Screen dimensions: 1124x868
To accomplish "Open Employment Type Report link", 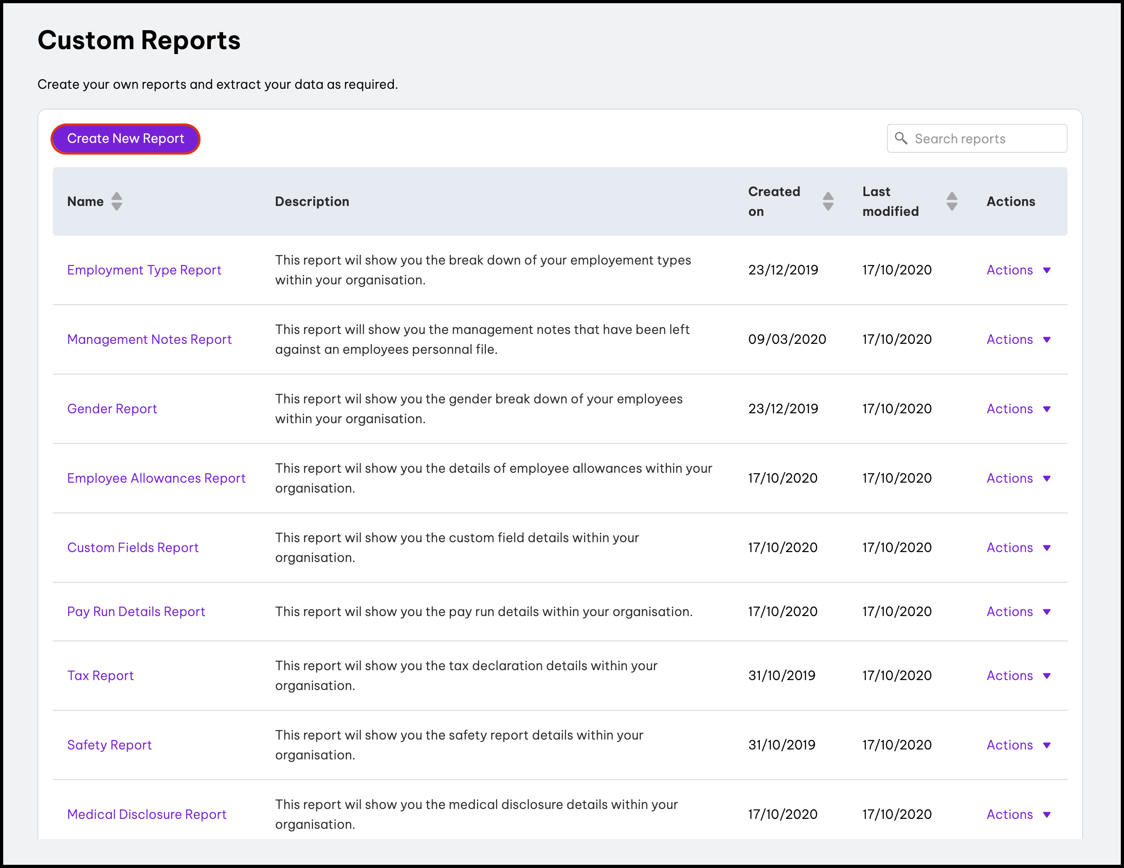I will [x=144, y=270].
